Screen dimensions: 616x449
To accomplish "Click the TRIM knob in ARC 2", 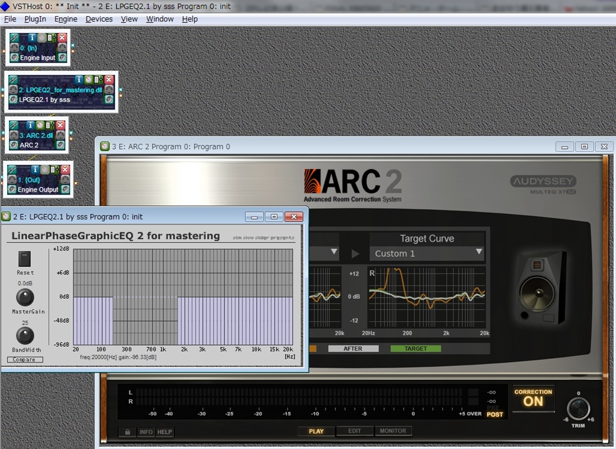I will click(x=578, y=408).
